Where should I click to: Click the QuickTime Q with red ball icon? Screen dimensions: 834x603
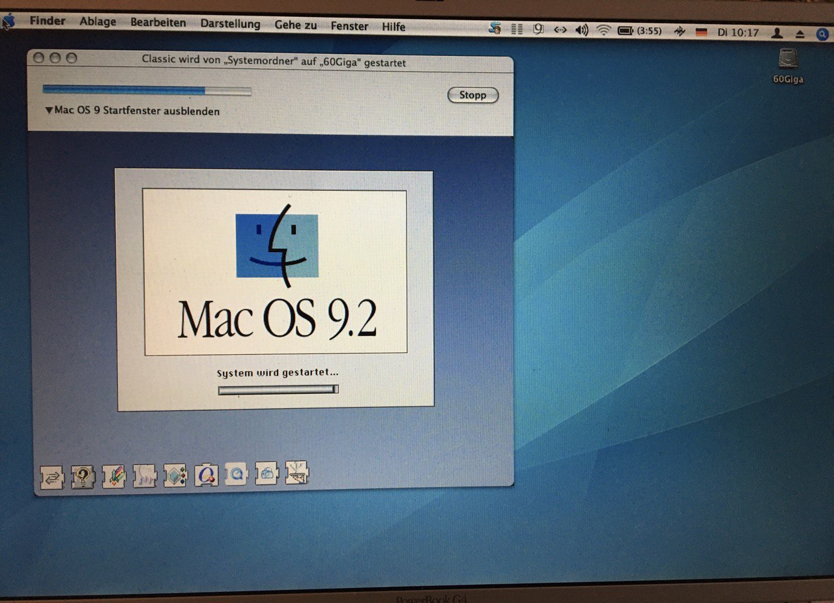(206, 475)
